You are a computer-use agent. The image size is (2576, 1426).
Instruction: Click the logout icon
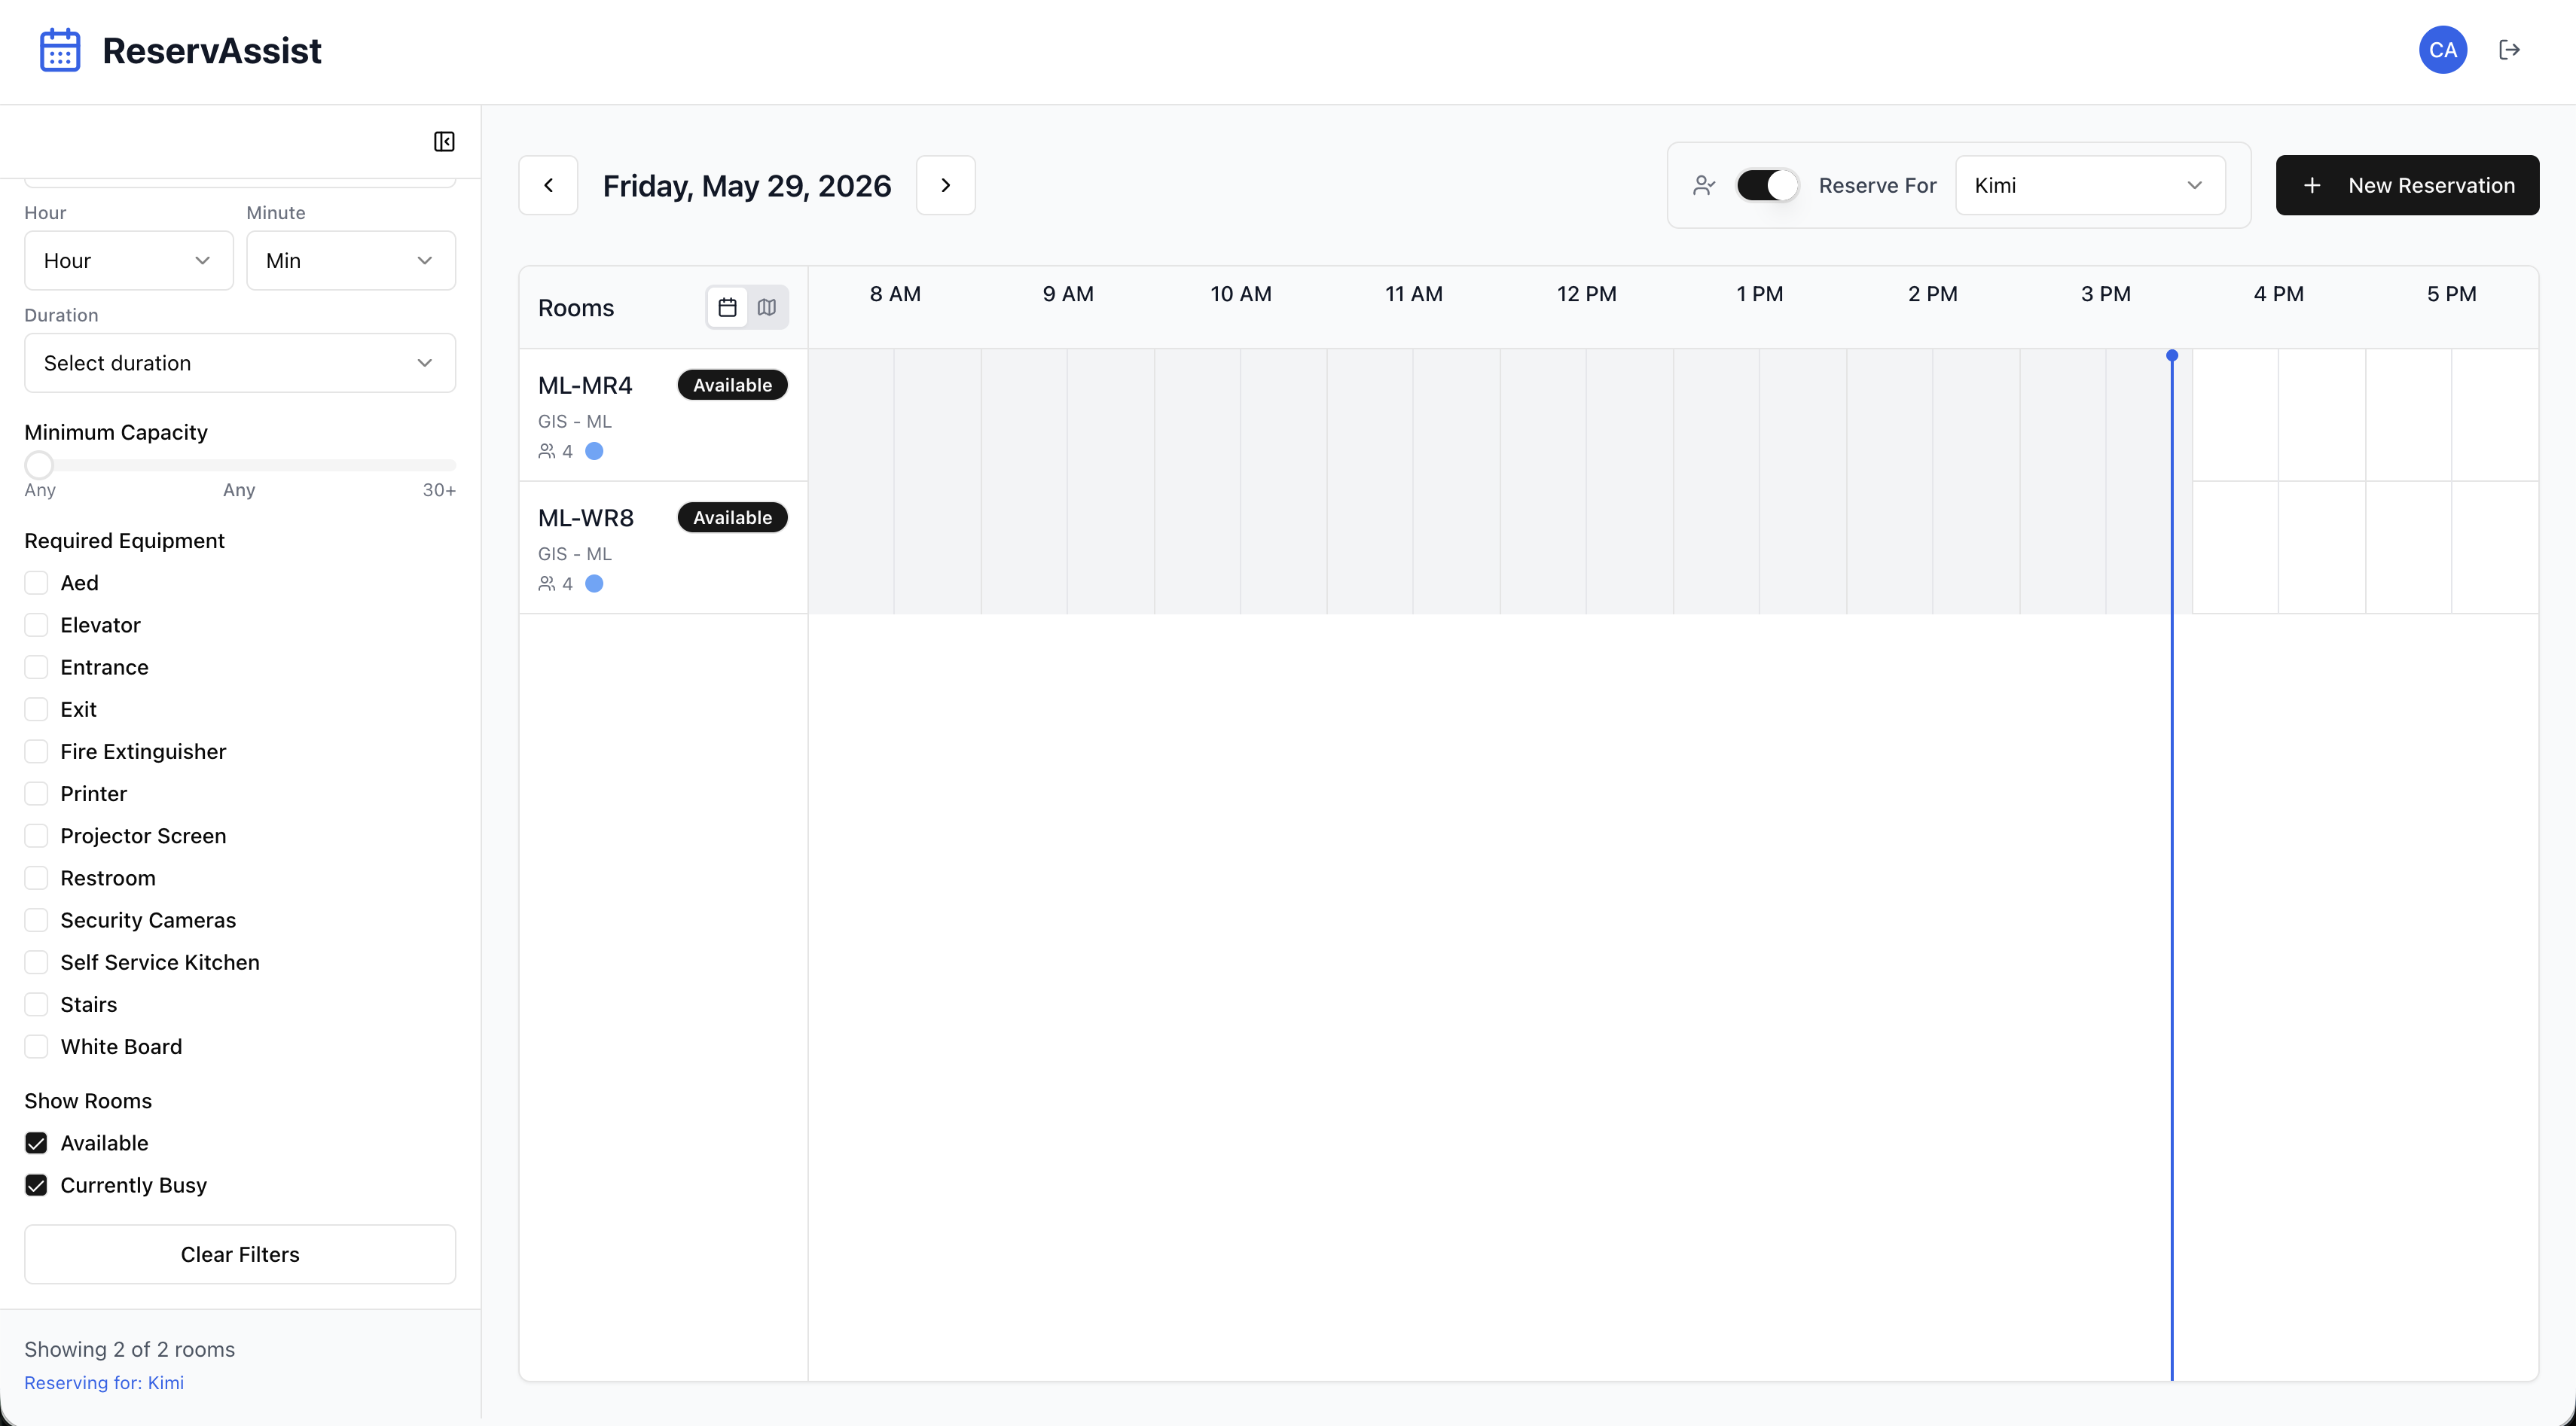(2509, 50)
